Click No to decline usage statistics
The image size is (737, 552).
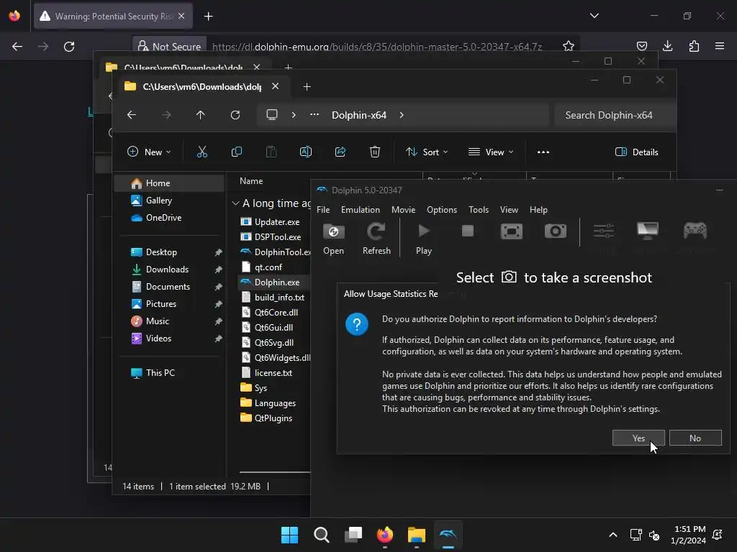tap(695, 438)
